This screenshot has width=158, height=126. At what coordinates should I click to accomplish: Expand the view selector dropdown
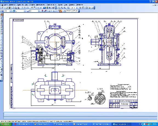25,11
